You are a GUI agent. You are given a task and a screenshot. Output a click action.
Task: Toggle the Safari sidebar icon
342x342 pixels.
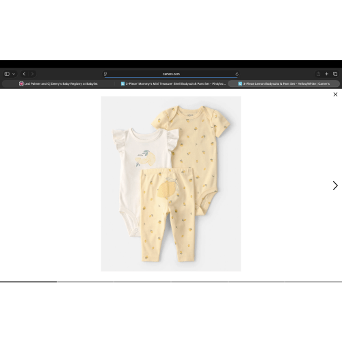7,74
